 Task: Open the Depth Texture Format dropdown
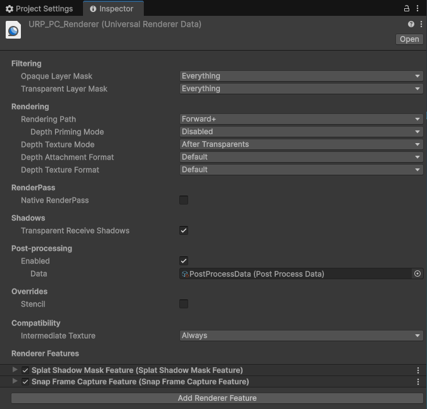click(301, 170)
